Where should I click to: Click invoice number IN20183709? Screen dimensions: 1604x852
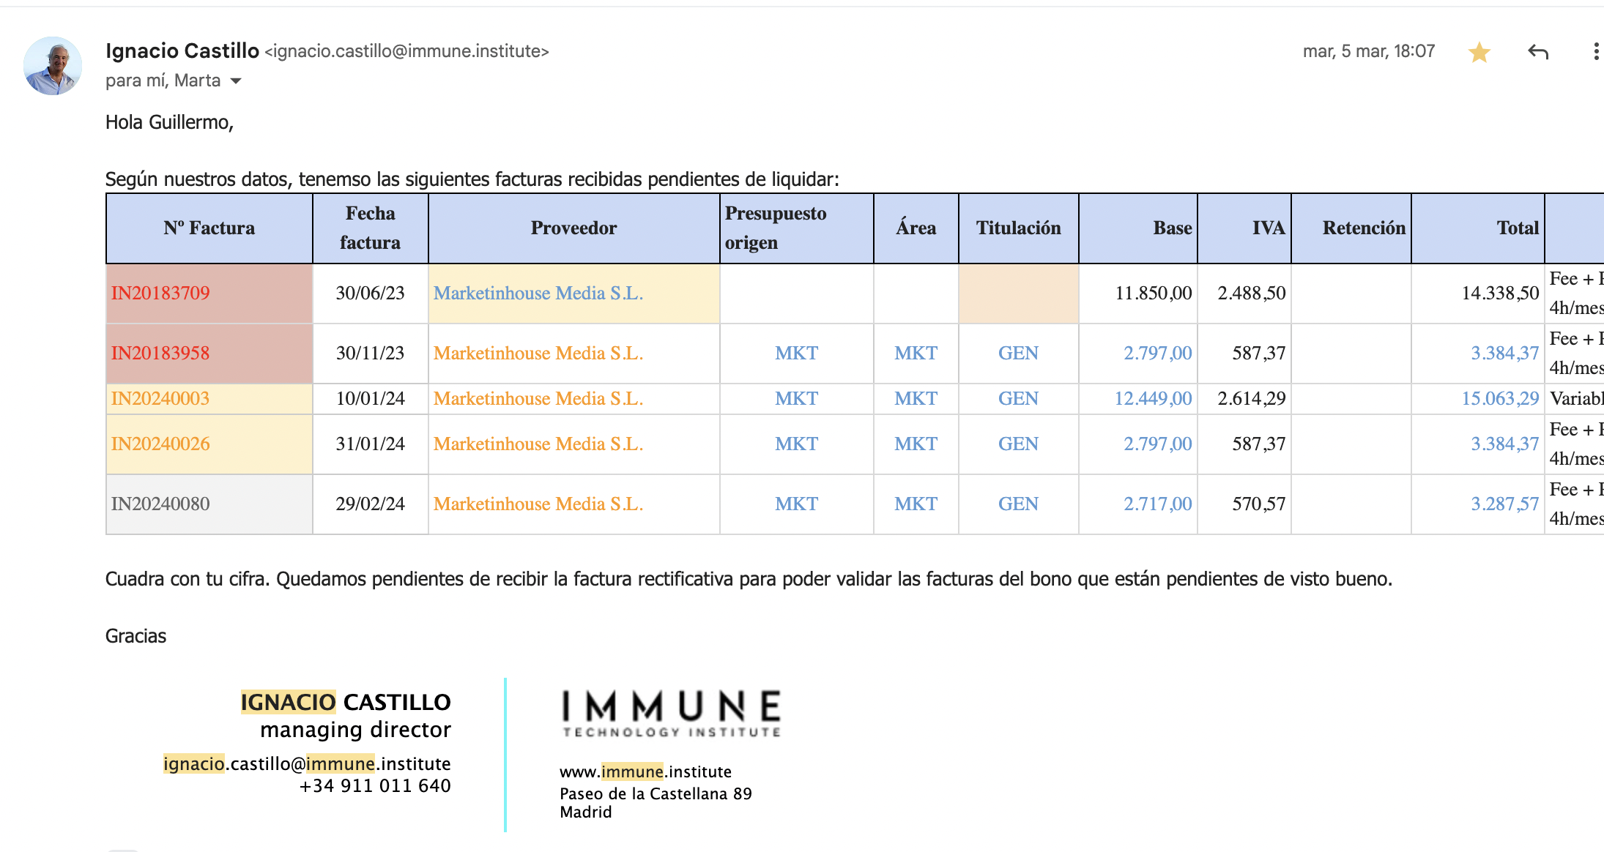click(160, 293)
